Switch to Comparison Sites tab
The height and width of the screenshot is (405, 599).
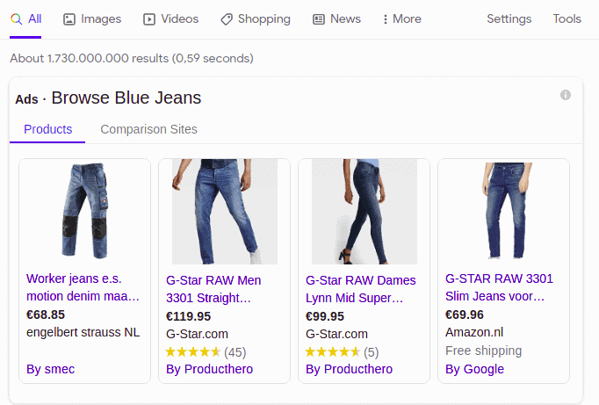coord(148,129)
